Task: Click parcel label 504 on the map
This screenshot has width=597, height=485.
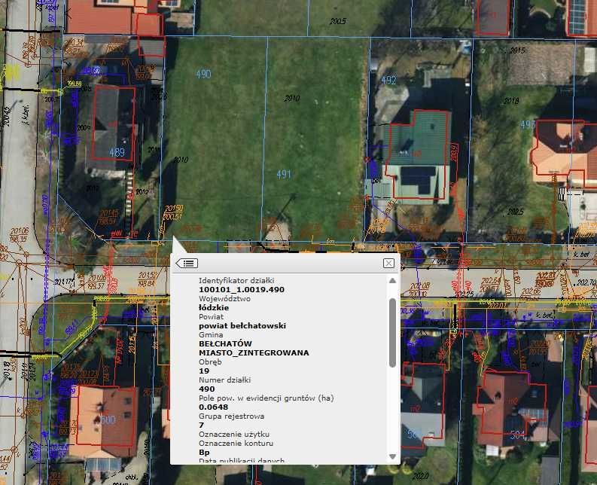Action: coord(517,435)
